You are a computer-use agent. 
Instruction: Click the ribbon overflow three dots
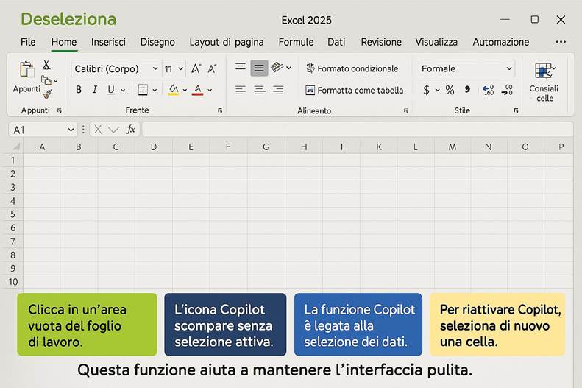pos(561,42)
